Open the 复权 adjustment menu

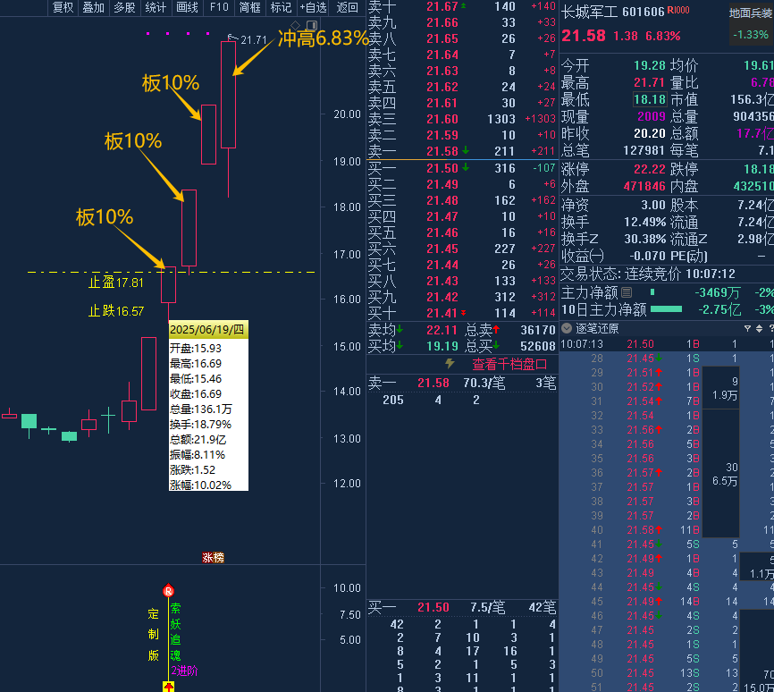click(x=63, y=7)
